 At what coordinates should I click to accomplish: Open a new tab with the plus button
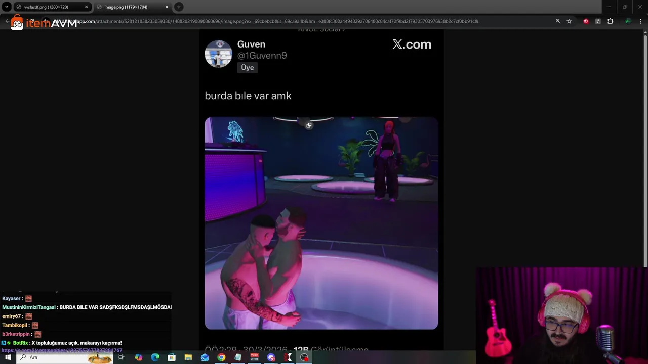[179, 7]
